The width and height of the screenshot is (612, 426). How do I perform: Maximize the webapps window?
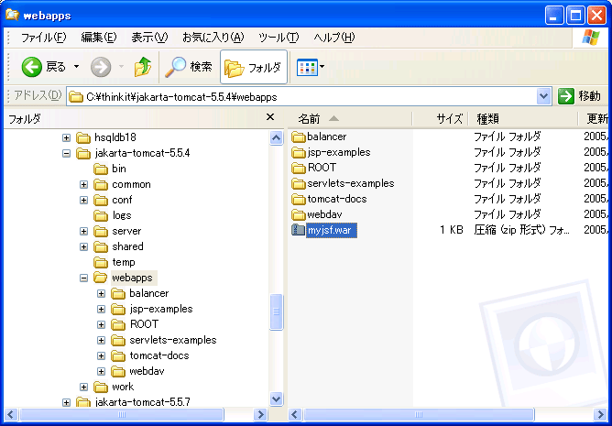tap(575, 16)
